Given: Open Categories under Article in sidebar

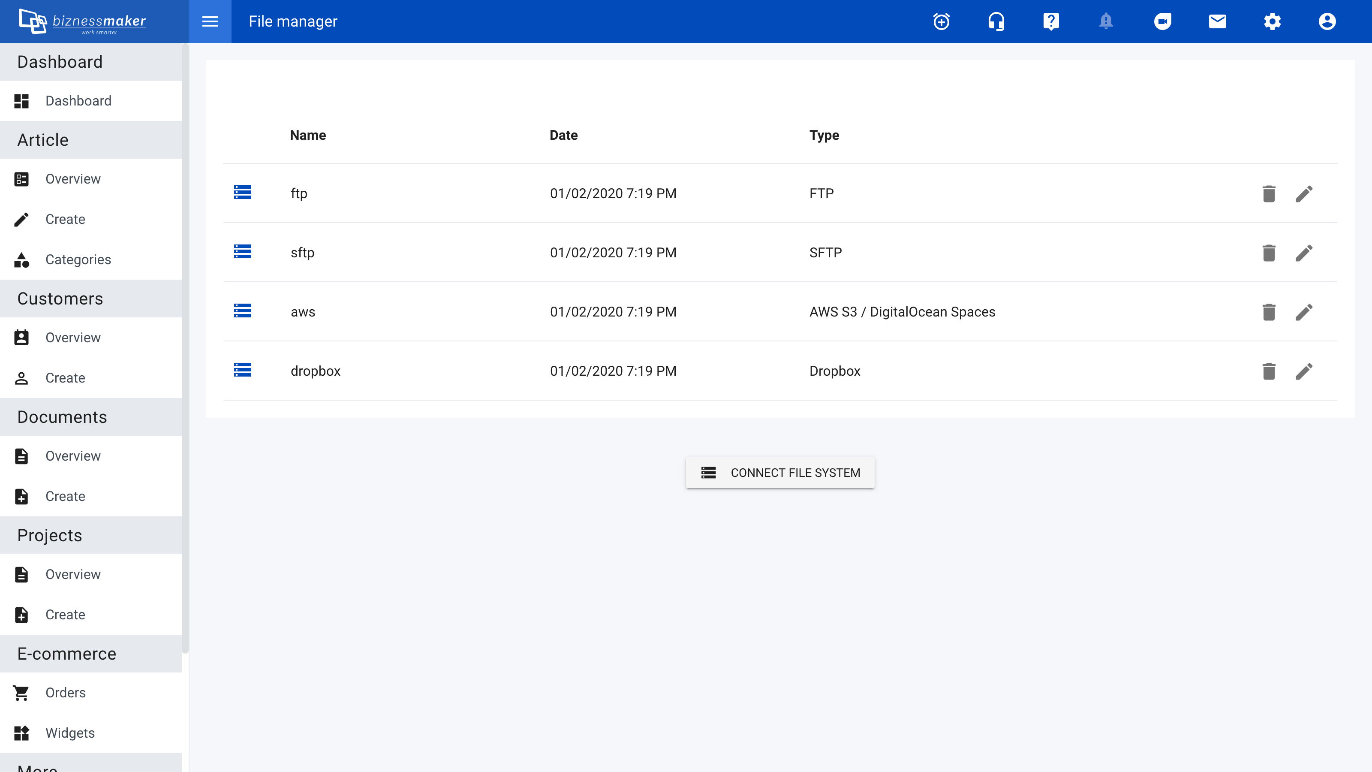Looking at the screenshot, I should pos(78,259).
